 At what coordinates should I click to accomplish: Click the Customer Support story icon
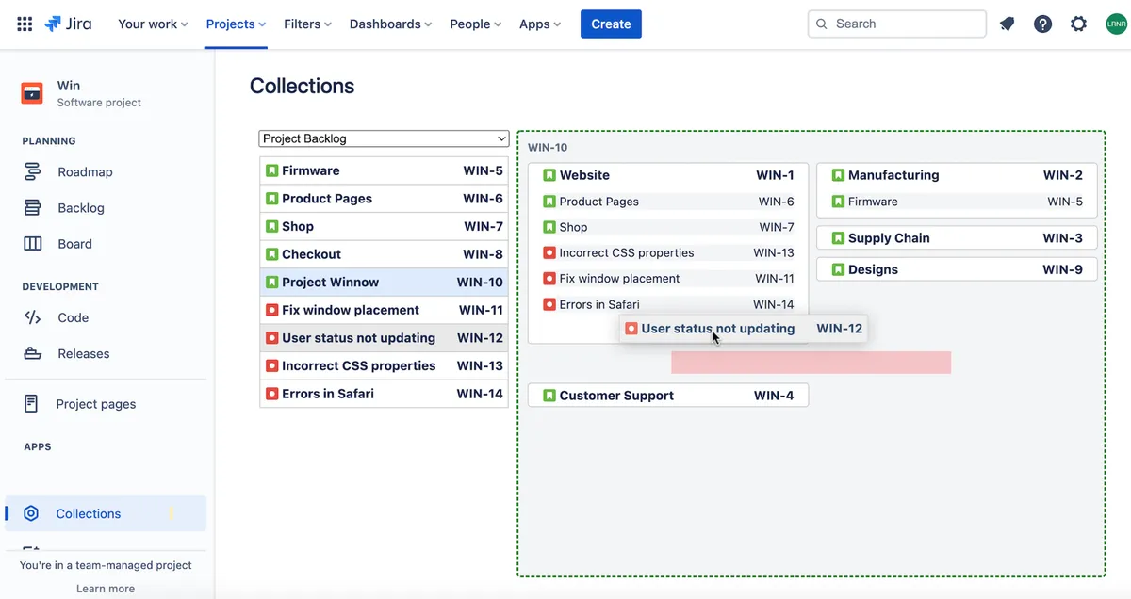click(549, 396)
